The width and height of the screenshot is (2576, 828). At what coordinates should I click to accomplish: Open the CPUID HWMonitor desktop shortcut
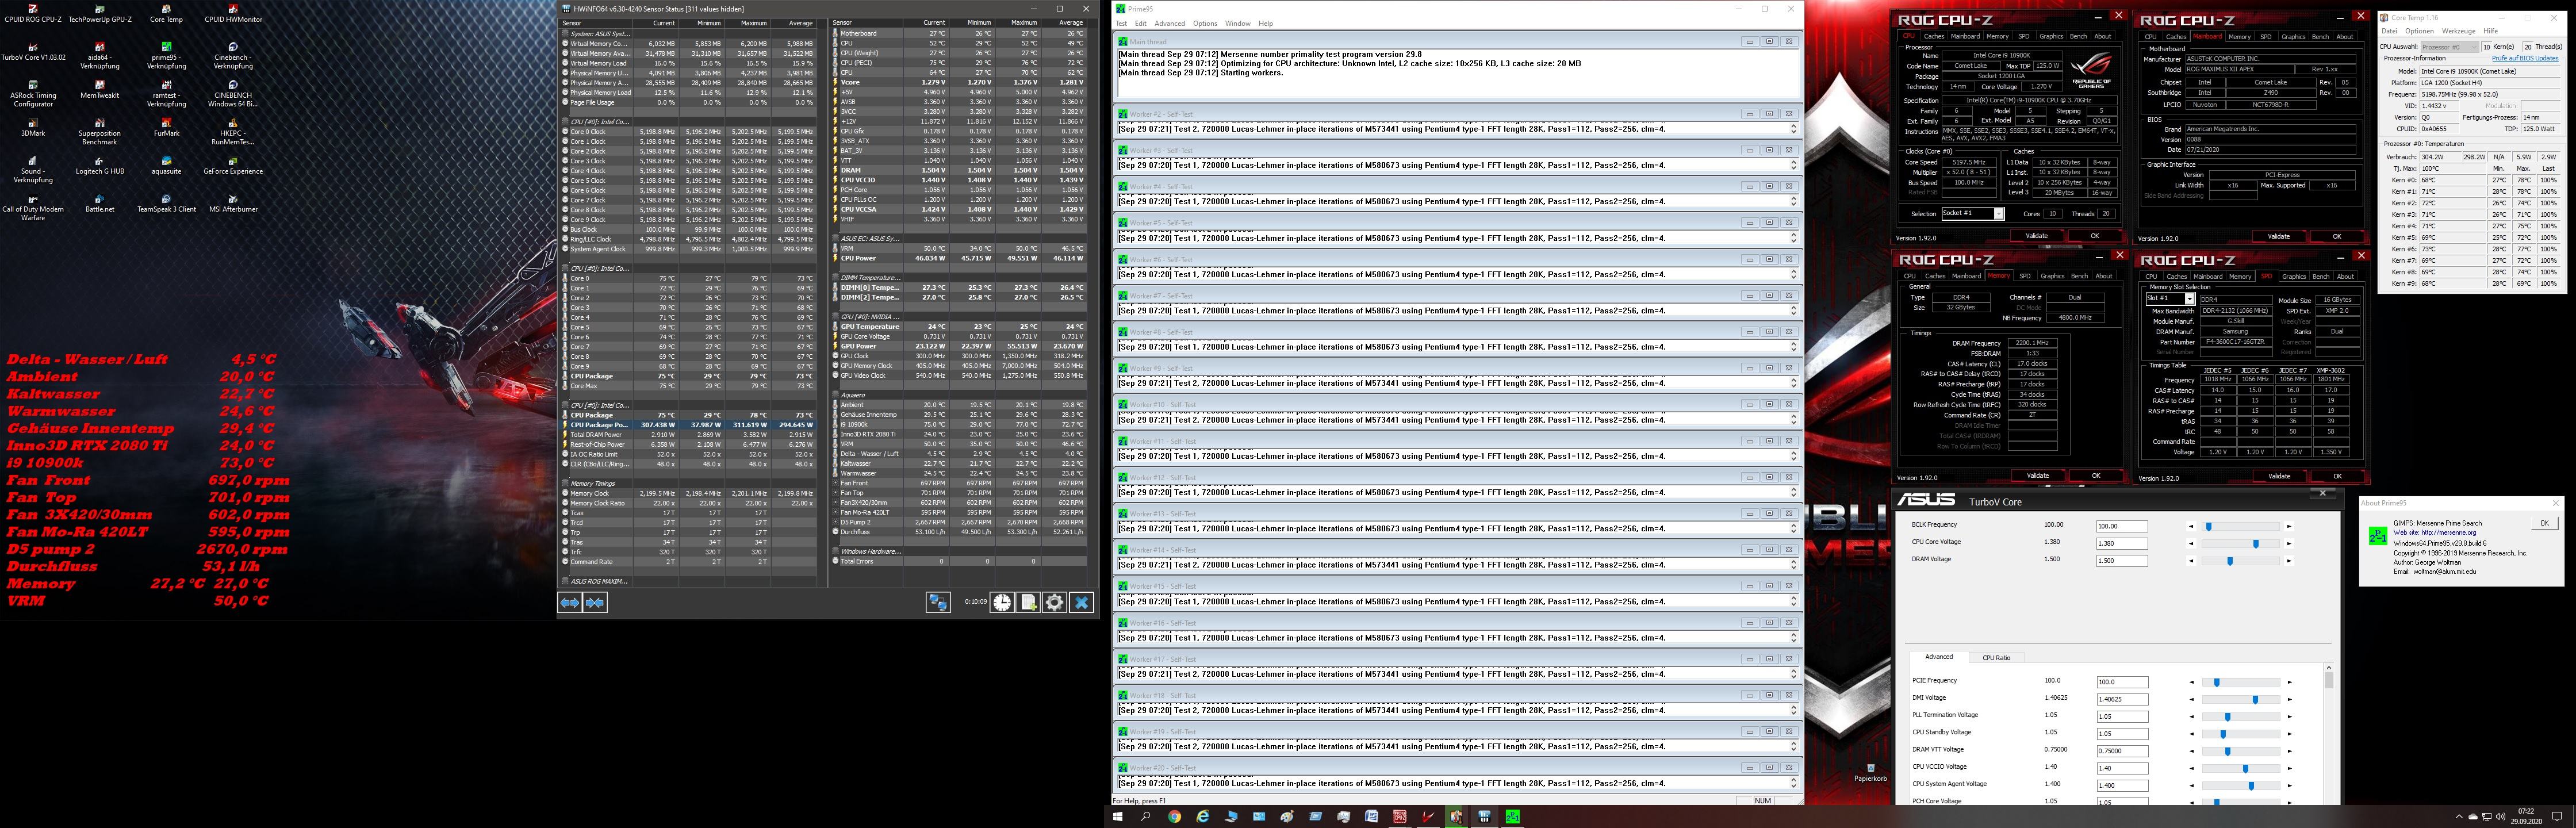(233, 13)
